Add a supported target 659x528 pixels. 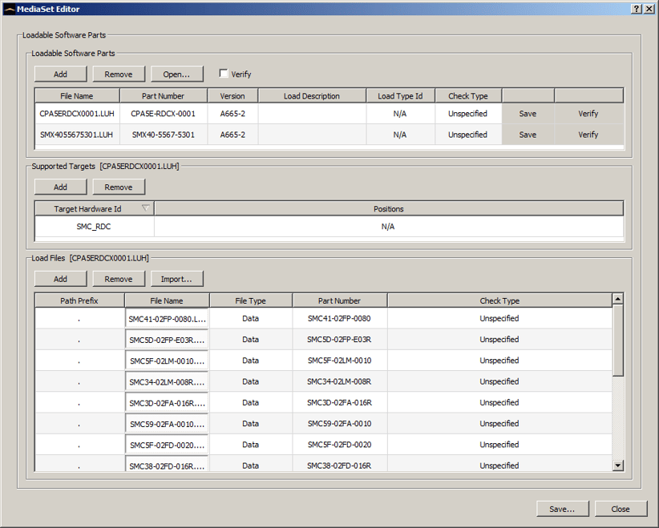(x=60, y=187)
